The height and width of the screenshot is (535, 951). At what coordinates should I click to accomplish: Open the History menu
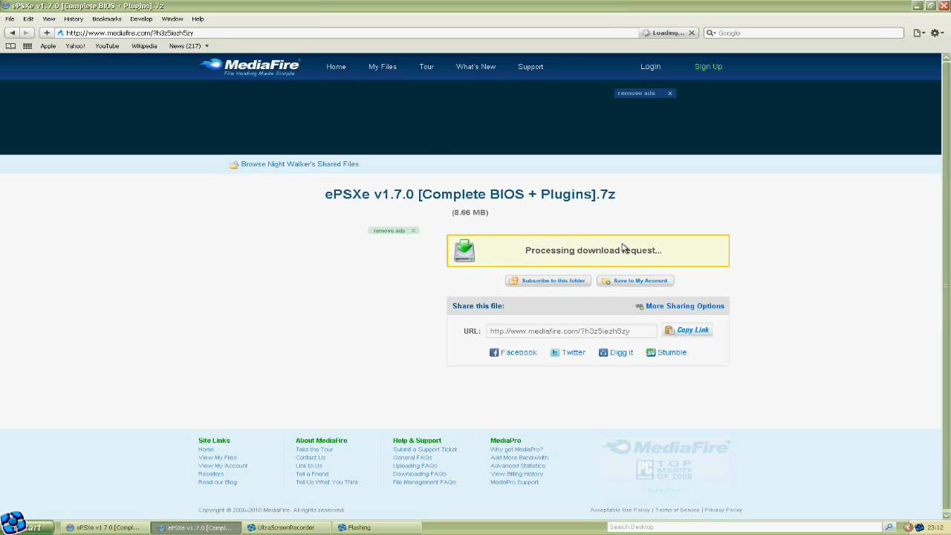74,19
